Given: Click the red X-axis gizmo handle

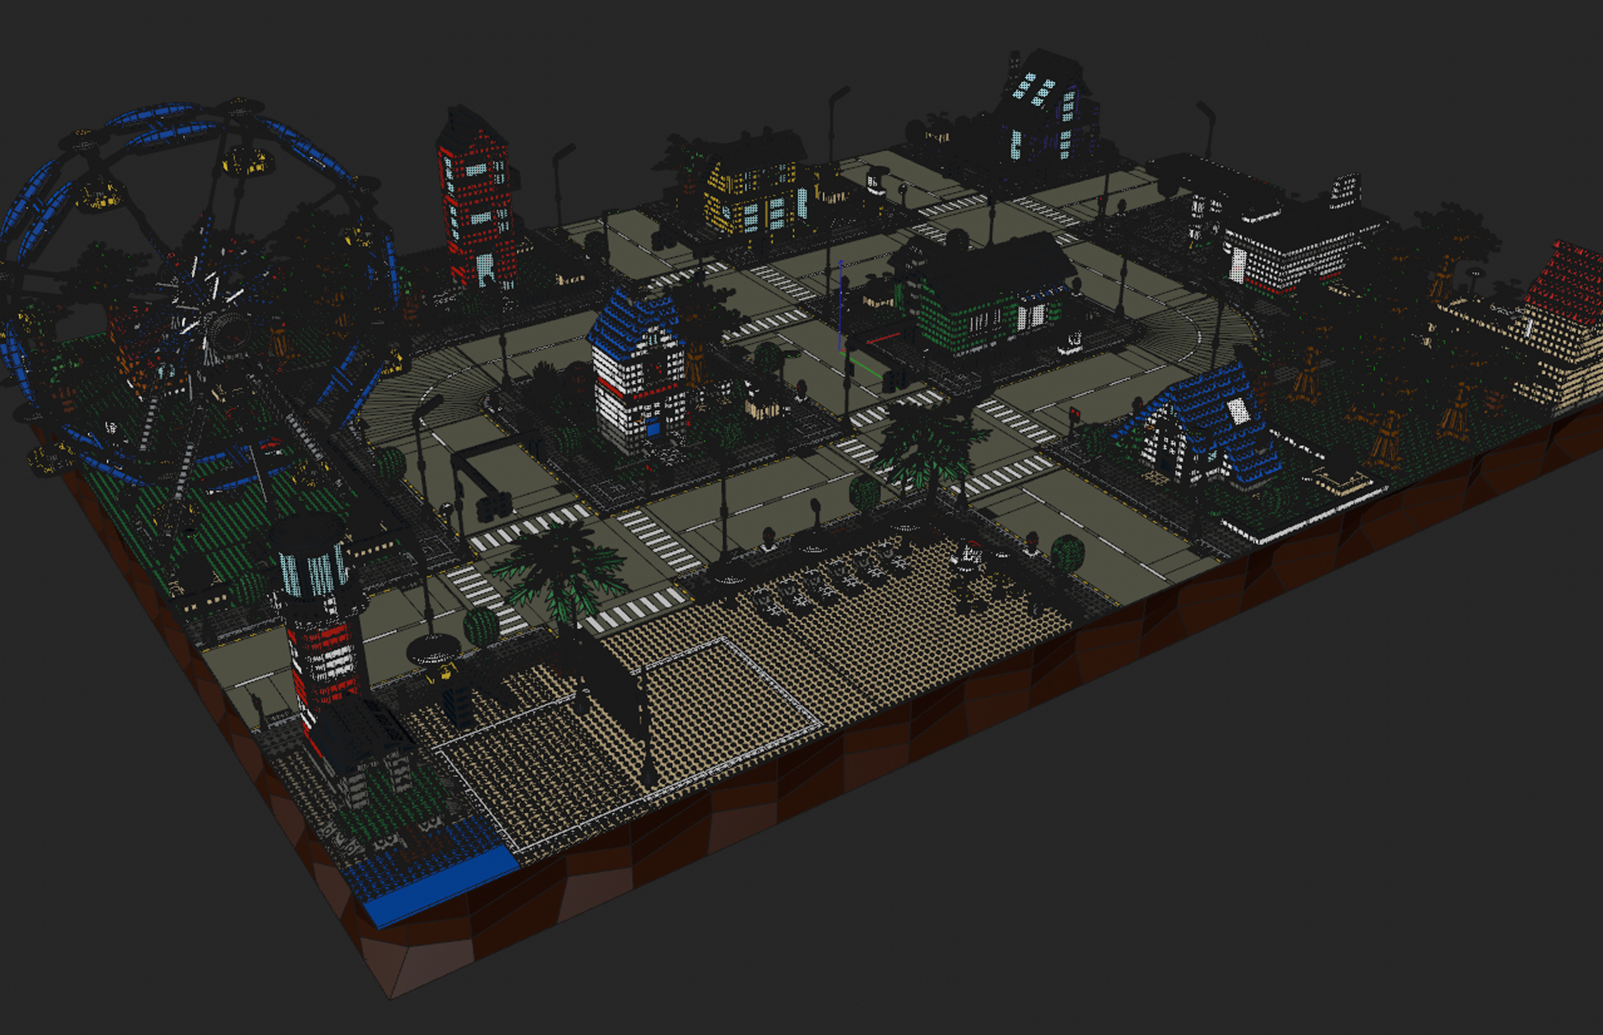Looking at the screenshot, I should [885, 338].
